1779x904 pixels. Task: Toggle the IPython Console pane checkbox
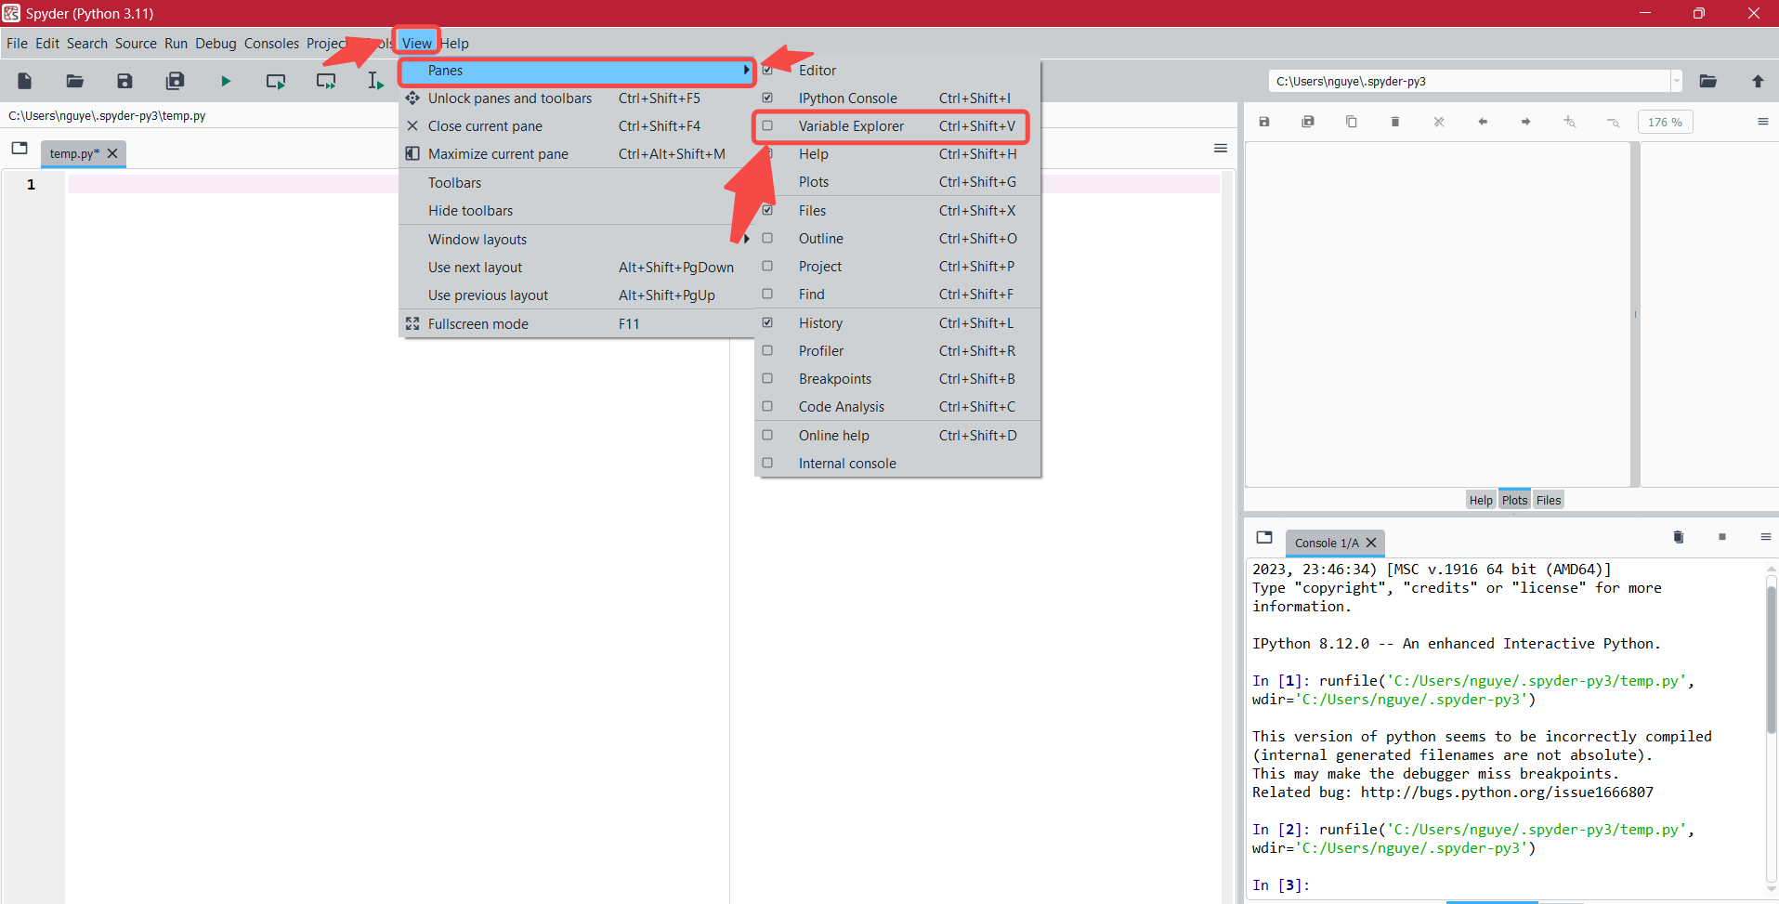point(767,98)
